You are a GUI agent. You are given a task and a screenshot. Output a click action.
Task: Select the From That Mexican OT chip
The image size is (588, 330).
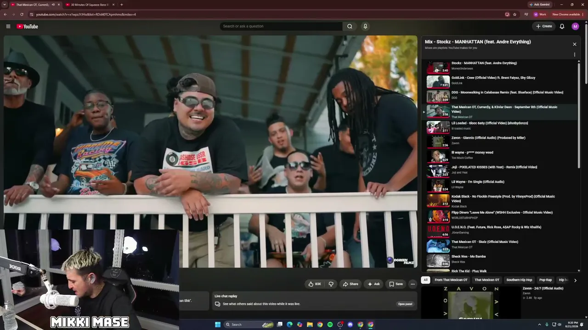click(x=451, y=280)
